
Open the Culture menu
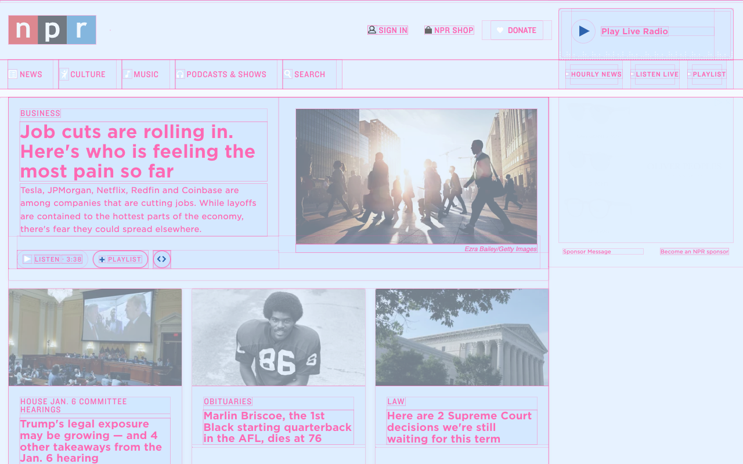point(88,74)
